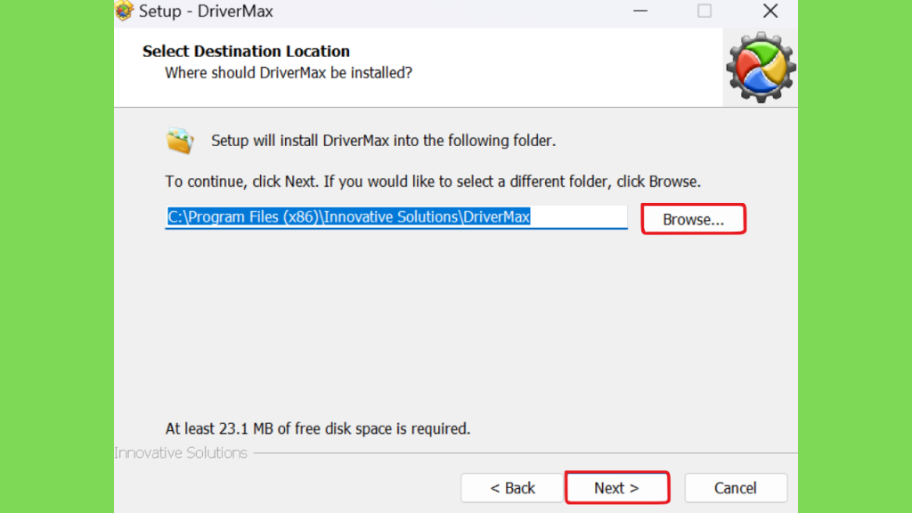912x513 pixels.
Task: Click the 'Setup will install DriverMax' message
Action: pos(383,141)
